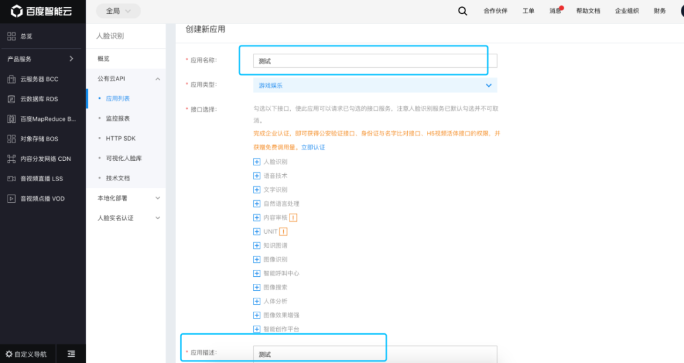Collapse the 公有云API section
684x363 pixels.
tap(158, 79)
